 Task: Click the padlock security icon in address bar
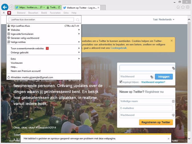48,7
